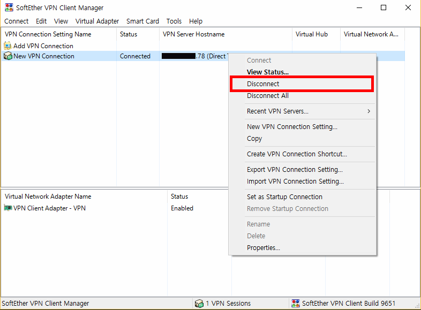Choose Copy in the context menu
The image size is (421, 310).
click(302, 139)
